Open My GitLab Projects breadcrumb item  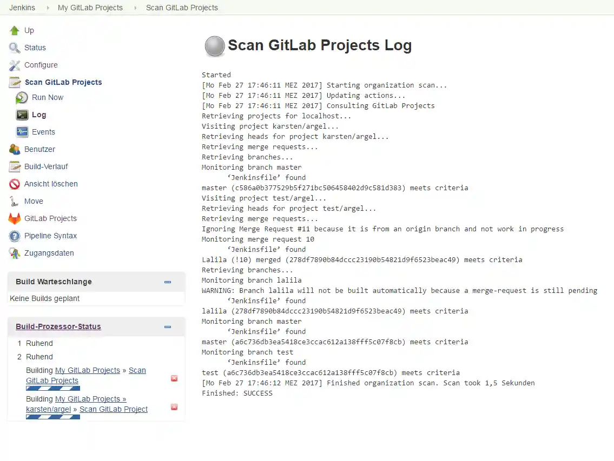coord(90,8)
